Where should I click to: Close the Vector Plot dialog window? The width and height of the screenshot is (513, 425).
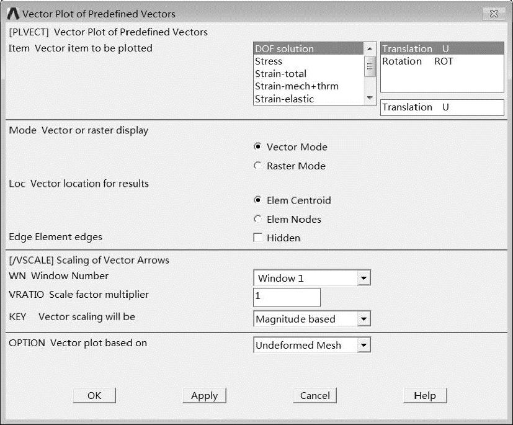[494, 14]
